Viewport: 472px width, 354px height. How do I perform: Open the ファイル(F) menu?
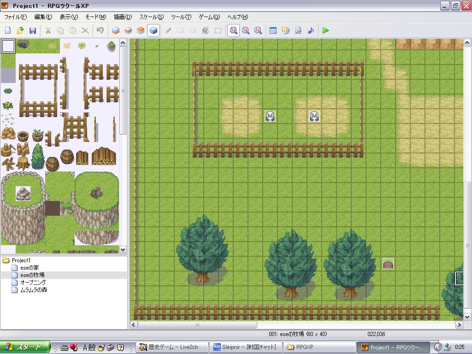[x=15, y=17]
